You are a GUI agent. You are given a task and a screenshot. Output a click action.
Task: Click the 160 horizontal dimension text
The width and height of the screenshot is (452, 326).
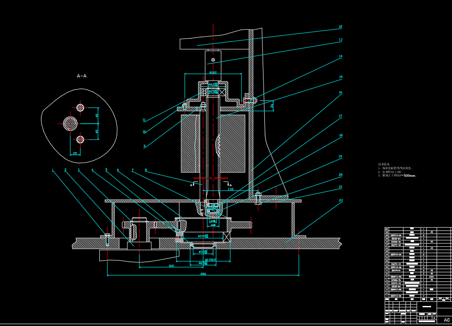pos(171,266)
